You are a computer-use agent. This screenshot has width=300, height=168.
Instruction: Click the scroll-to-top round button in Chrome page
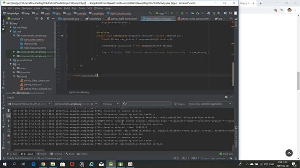tap(289, 153)
